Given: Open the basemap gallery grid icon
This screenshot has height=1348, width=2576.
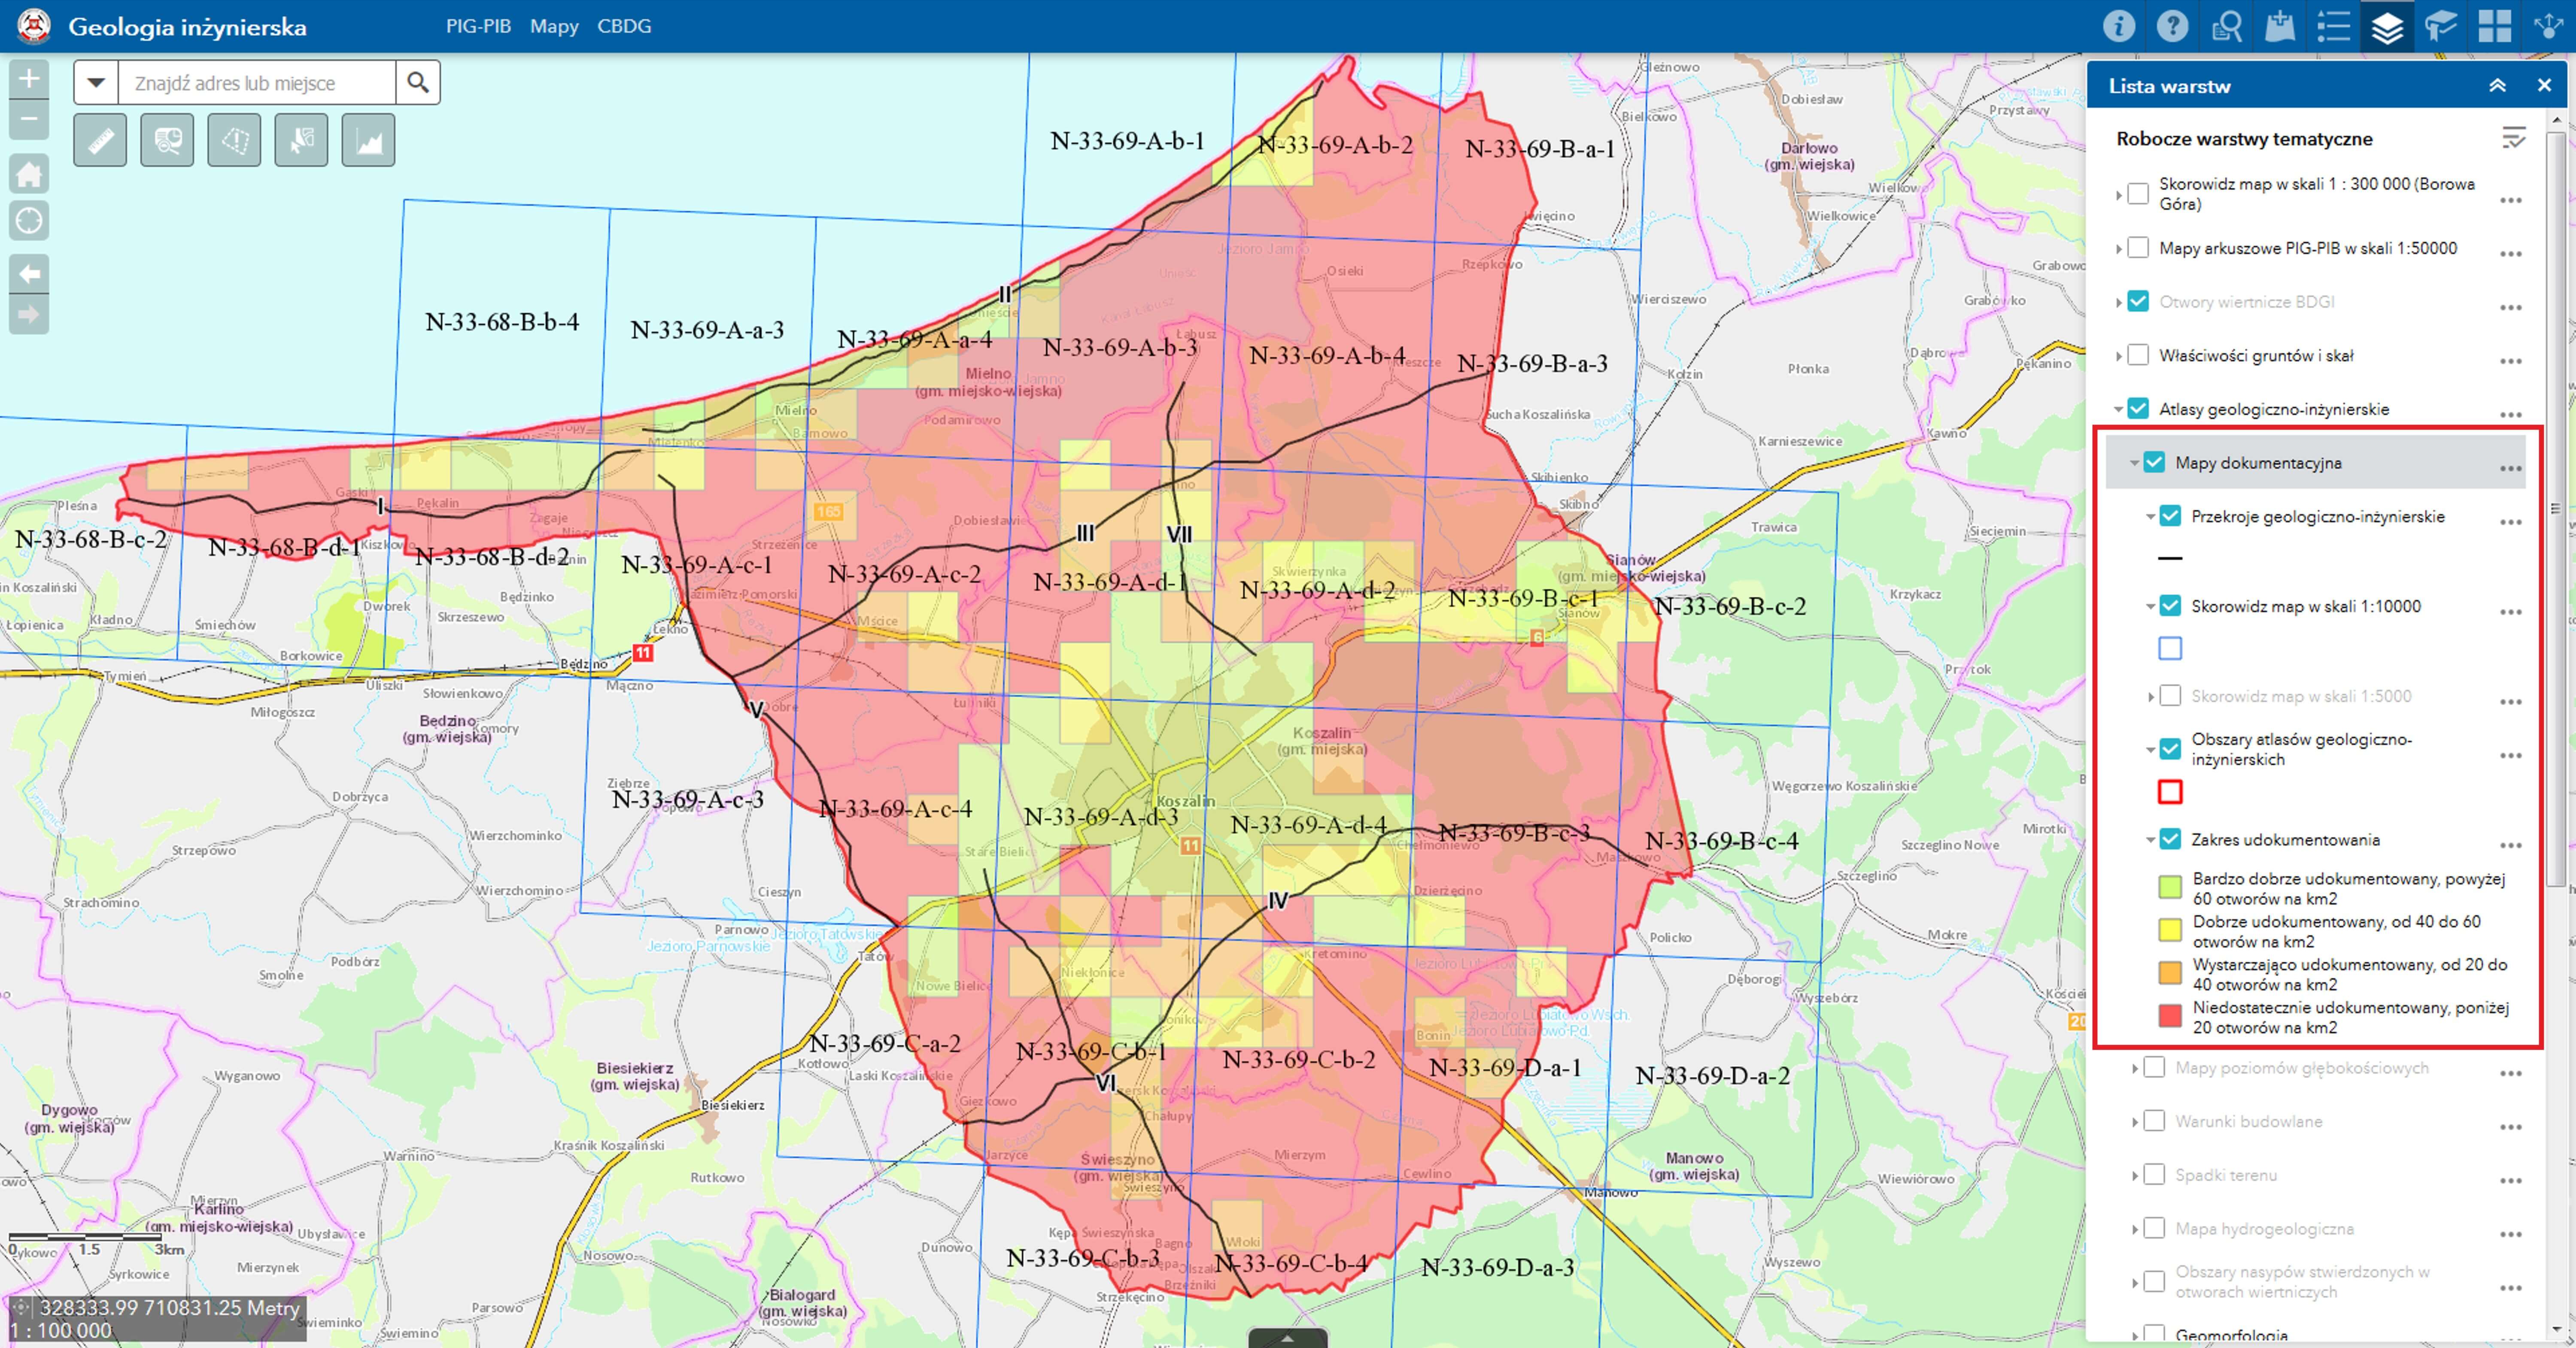Looking at the screenshot, I should pos(2495,26).
